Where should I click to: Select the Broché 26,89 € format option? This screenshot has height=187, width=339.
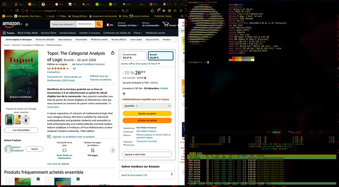[161, 56]
